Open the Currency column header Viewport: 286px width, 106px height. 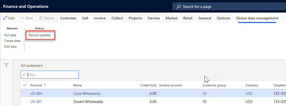(x=252, y=85)
